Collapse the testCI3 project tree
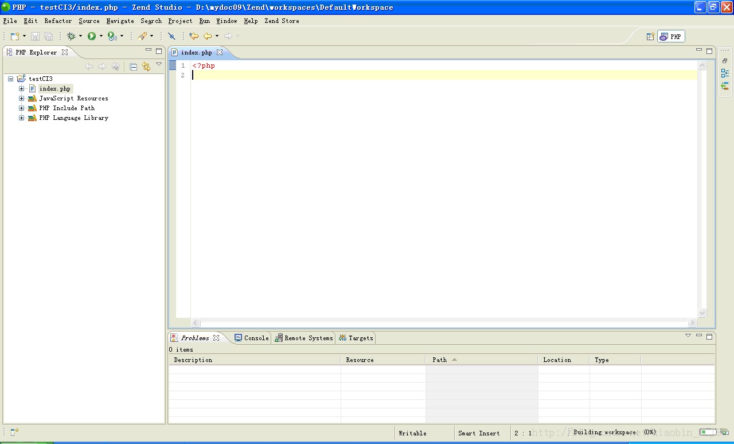 [10, 79]
